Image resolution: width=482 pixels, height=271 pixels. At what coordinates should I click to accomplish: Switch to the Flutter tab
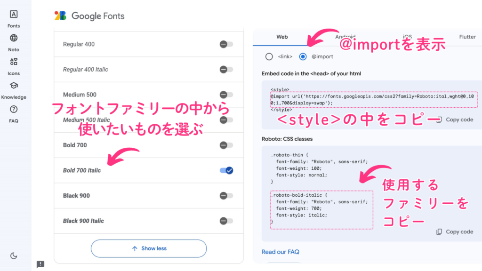pyautogui.click(x=467, y=37)
